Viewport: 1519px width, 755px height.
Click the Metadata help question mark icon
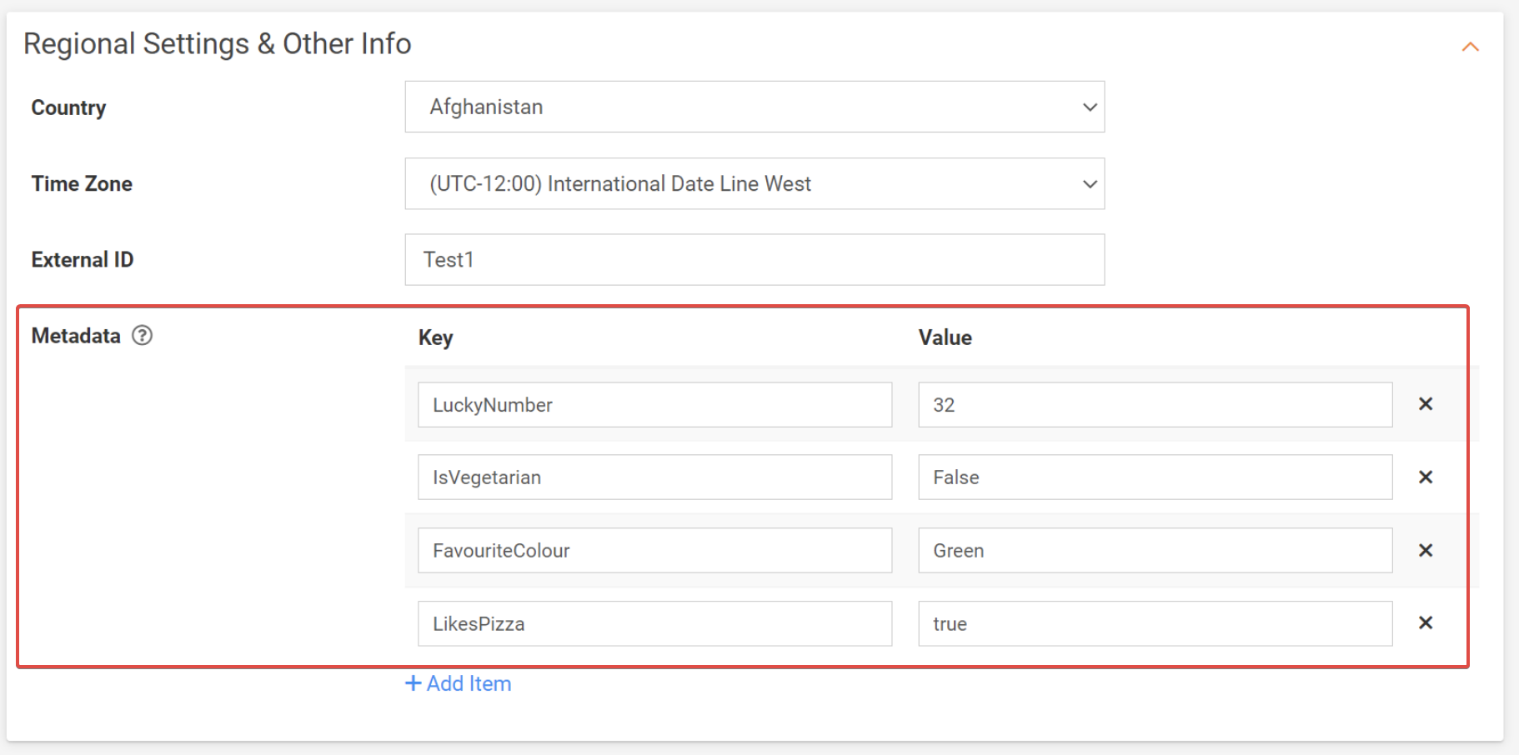(x=143, y=335)
